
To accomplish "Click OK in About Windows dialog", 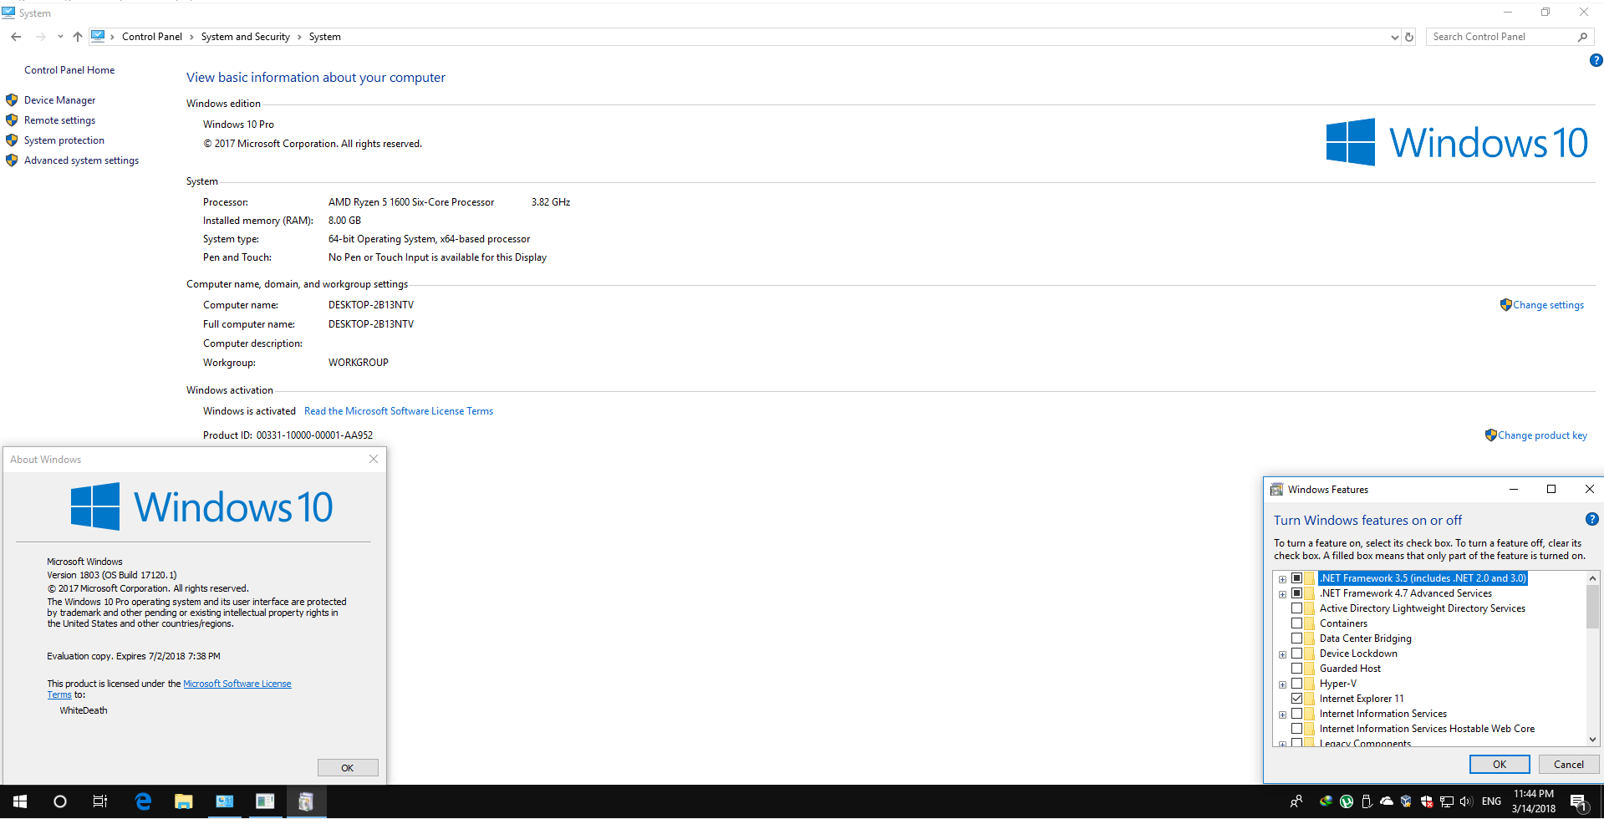I will pyautogui.click(x=348, y=767).
